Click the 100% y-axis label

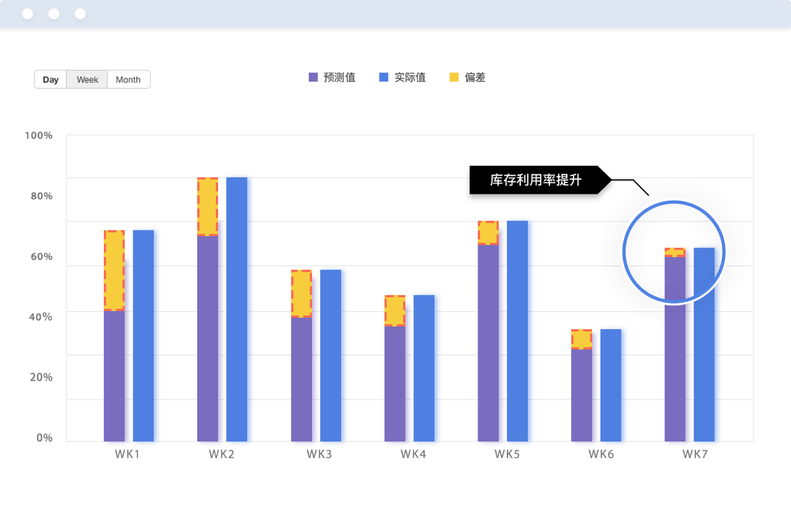(38, 135)
